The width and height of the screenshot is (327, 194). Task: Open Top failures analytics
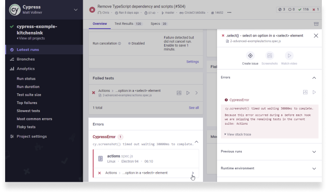[x=27, y=103]
